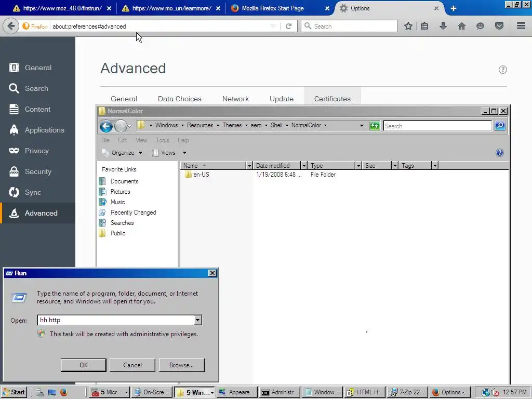Expand Organize menu dropdown in Explorer

click(140, 153)
